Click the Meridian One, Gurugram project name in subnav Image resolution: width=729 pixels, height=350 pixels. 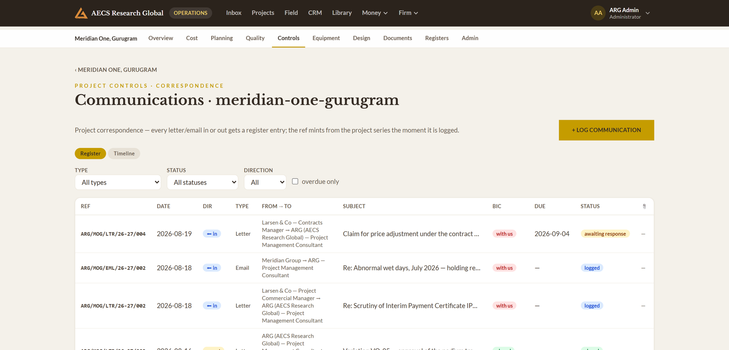pyautogui.click(x=106, y=38)
